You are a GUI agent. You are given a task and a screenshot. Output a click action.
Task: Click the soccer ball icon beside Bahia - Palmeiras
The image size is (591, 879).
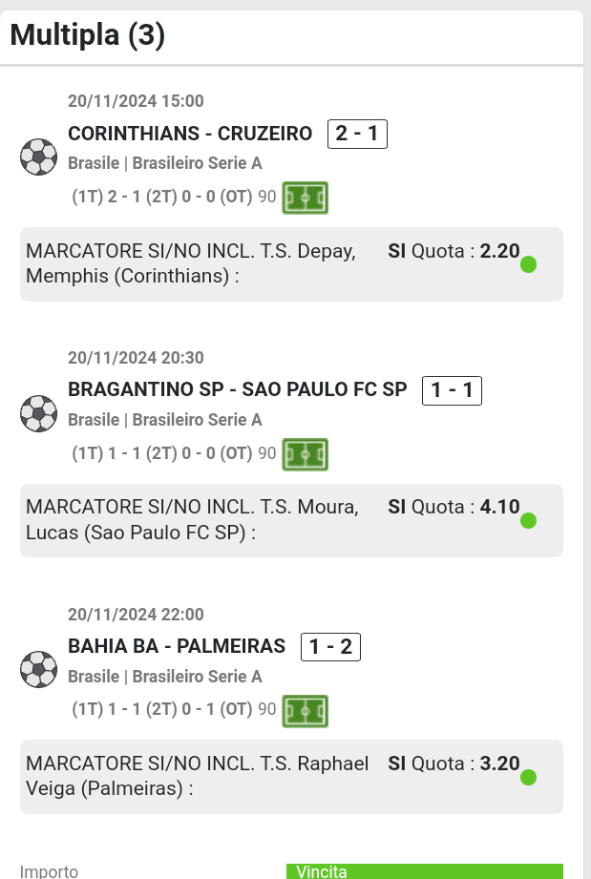(39, 669)
